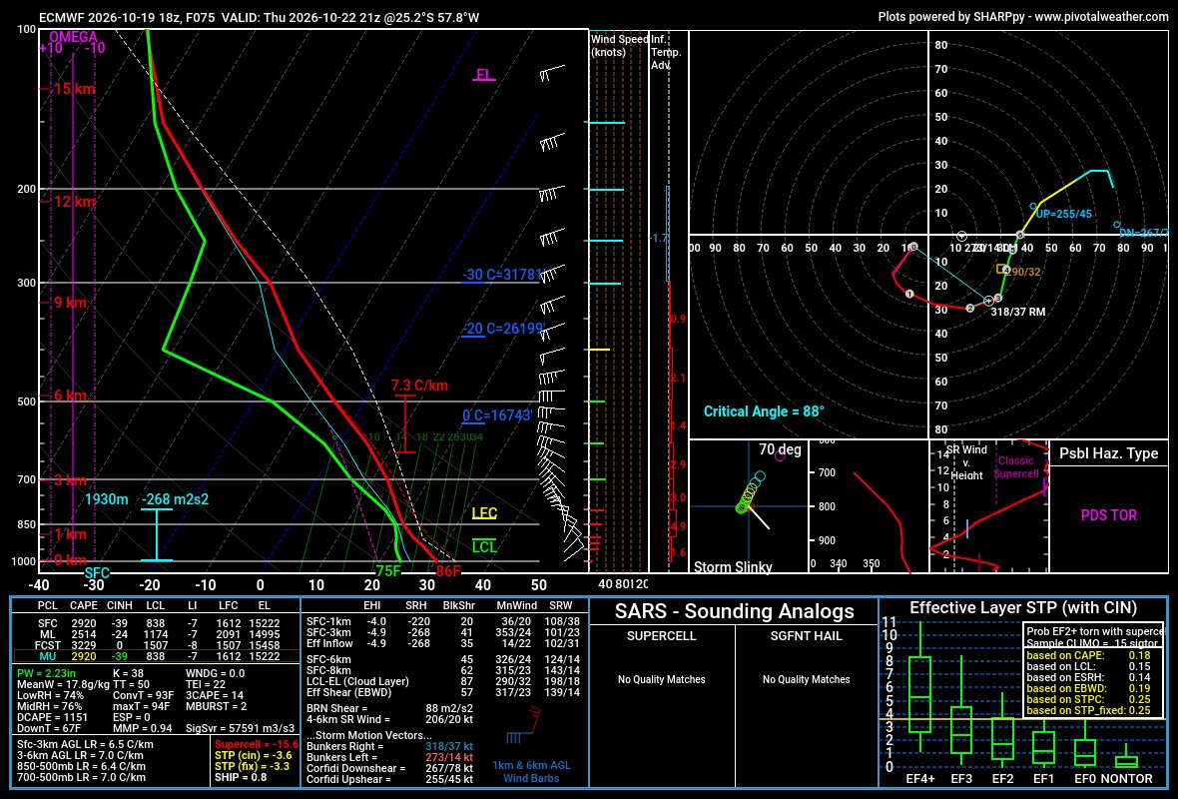Click the yellow LFC level label
Image resolution: width=1178 pixels, height=799 pixels.
pyautogui.click(x=484, y=513)
